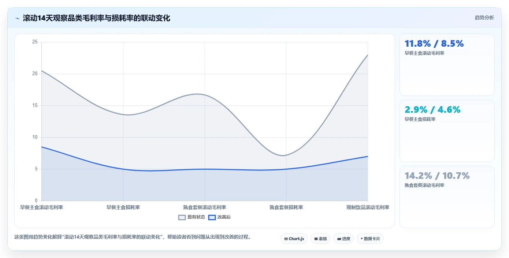Image resolution: width=509 pixels, height=258 pixels.
Task: Click the y-axis value 15
Action: tap(35, 105)
